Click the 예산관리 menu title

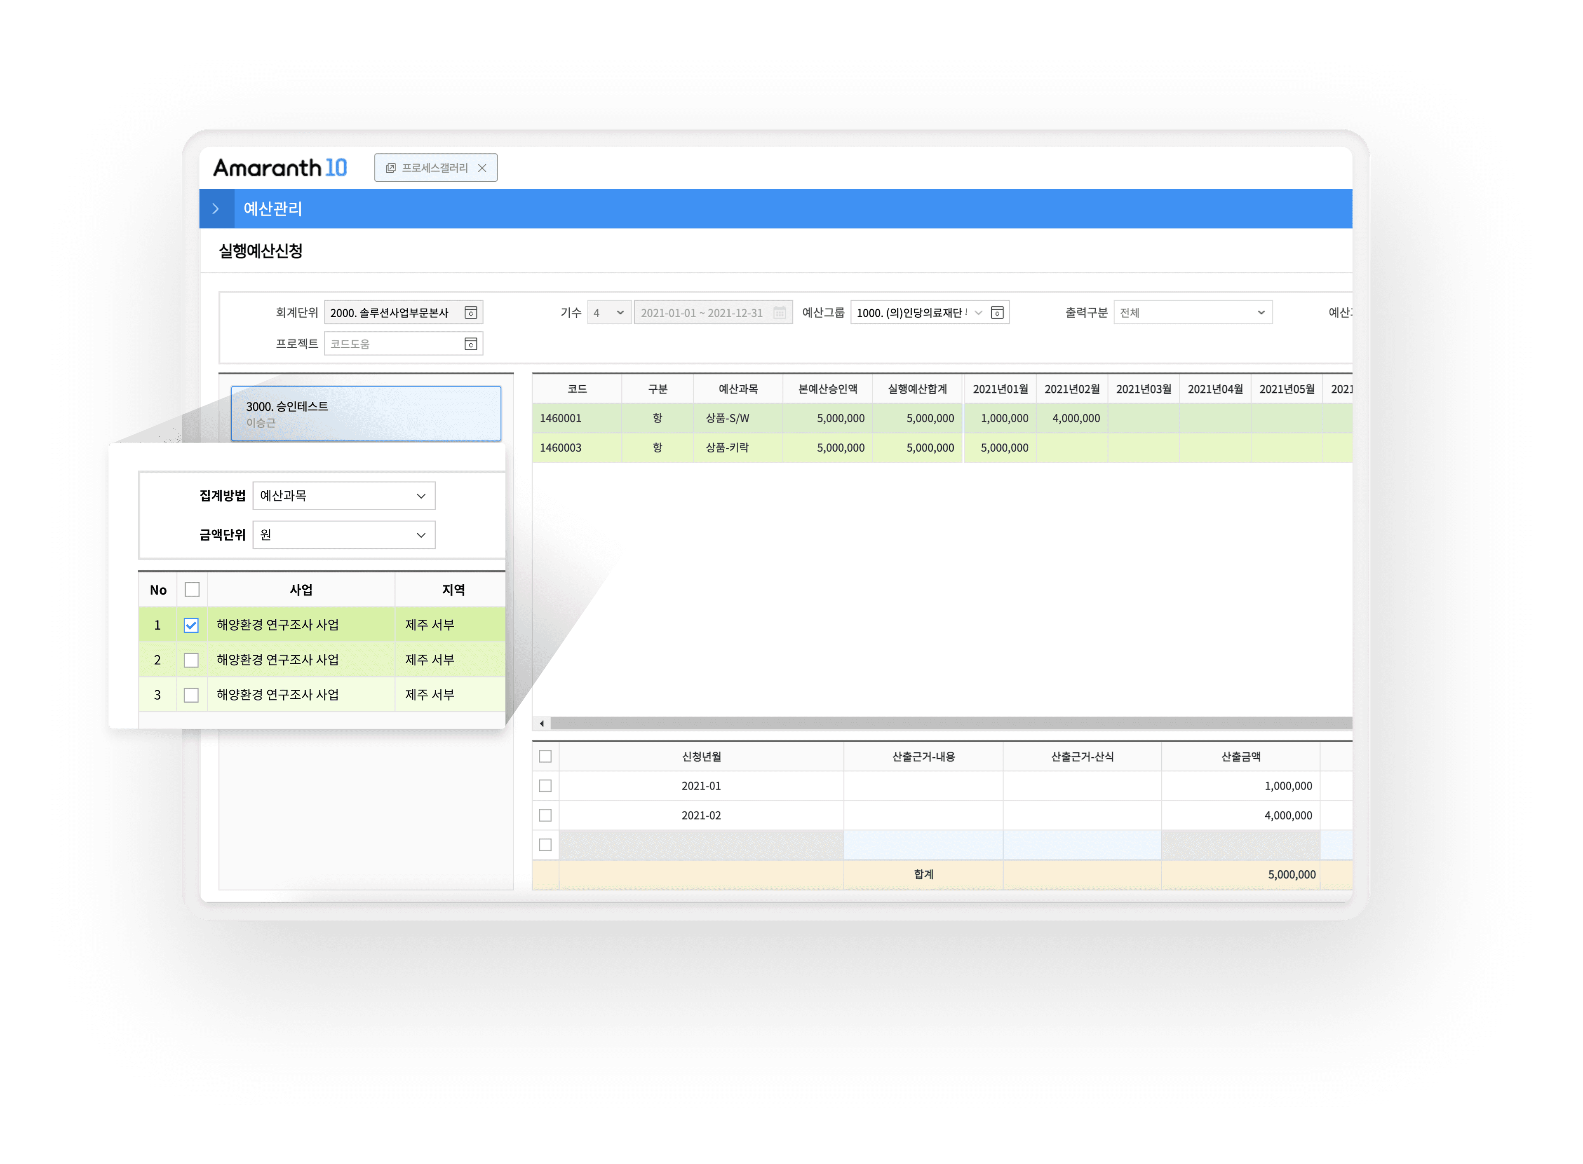click(x=273, y=208)
